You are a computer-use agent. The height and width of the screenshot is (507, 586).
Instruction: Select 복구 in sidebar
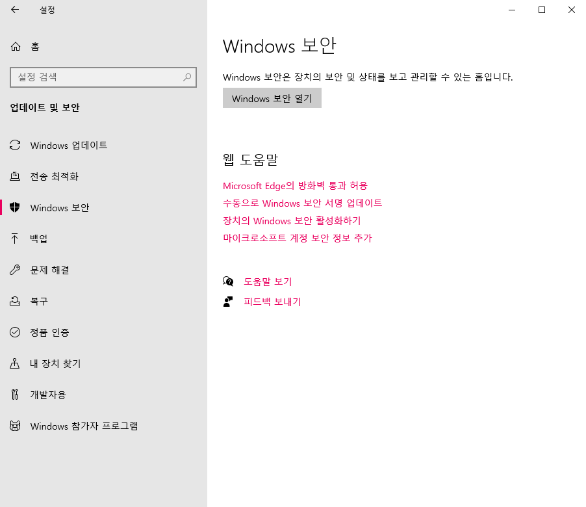[x=103, y=301]
